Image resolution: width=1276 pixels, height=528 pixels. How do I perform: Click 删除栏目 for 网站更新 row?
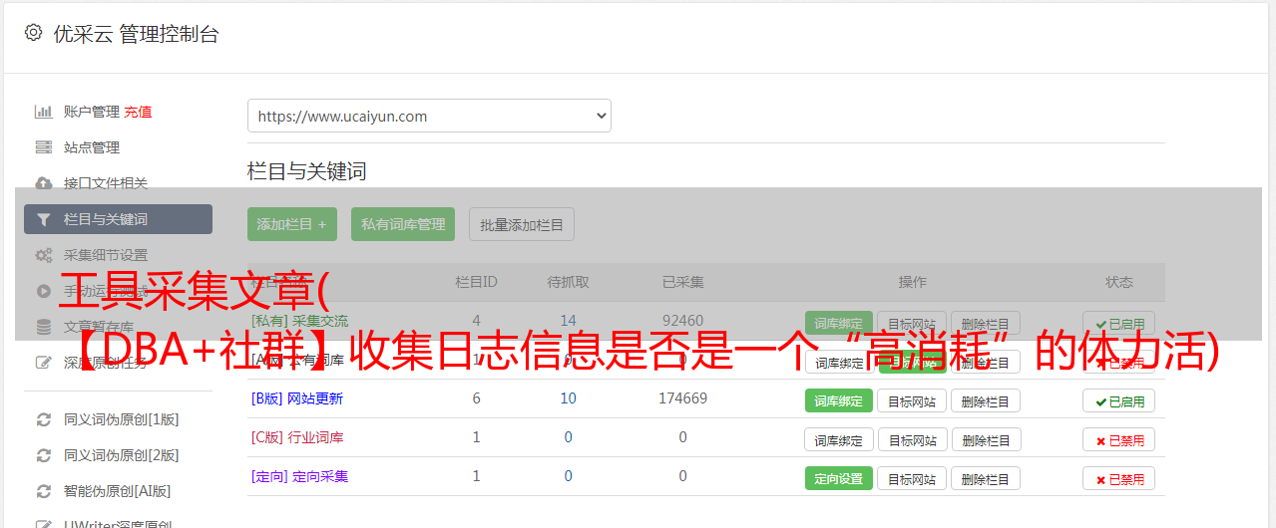click(x=986, y=400)
